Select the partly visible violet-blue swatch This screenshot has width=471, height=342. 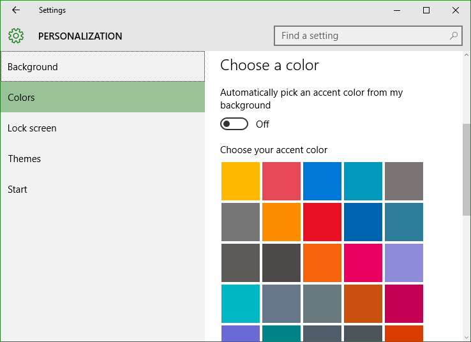pos(241,333)
